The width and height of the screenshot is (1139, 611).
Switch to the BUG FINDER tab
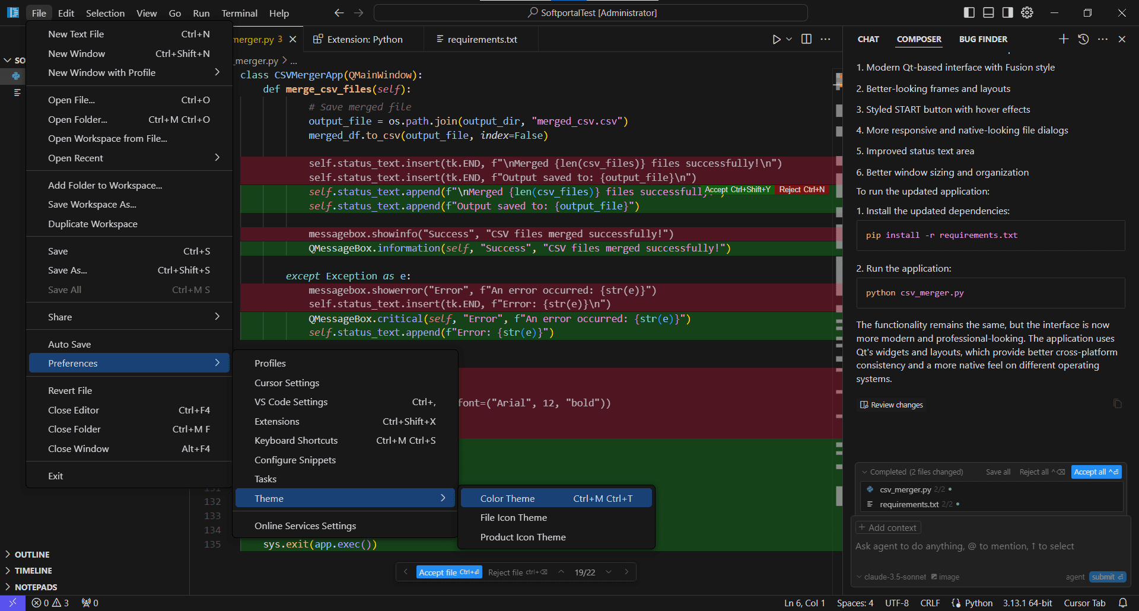[x=983, y=39]
